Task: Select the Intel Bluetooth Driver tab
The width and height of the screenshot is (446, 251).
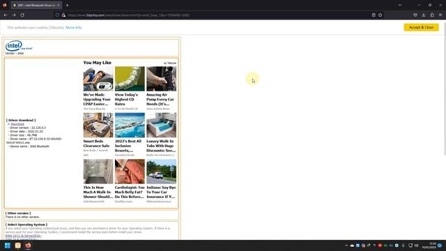Action: coord(36,5)
